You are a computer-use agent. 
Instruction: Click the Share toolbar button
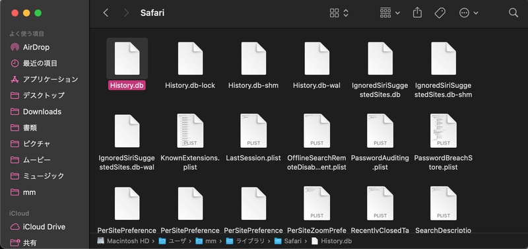pyautogui.click(x=417, y=13)
